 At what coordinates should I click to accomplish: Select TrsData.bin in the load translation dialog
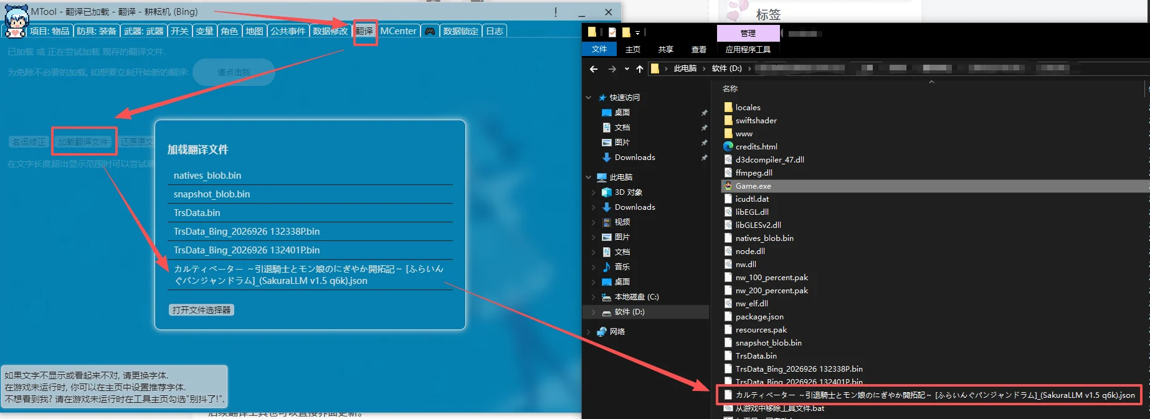[310, 213]
